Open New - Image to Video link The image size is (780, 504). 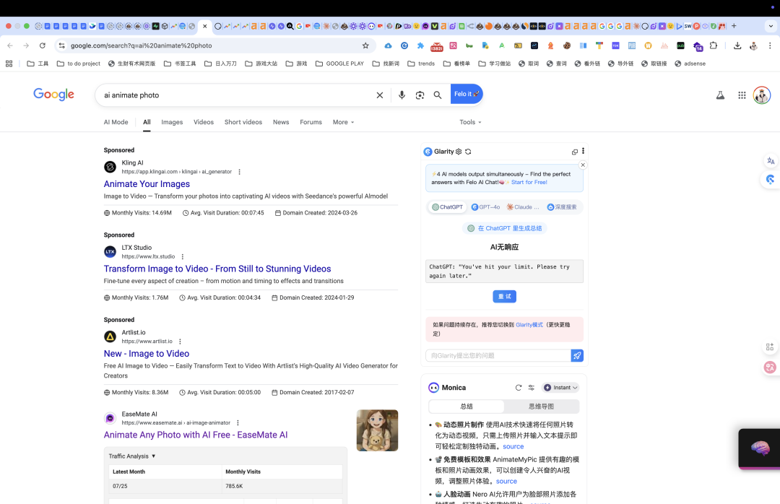tap(146, 354)
